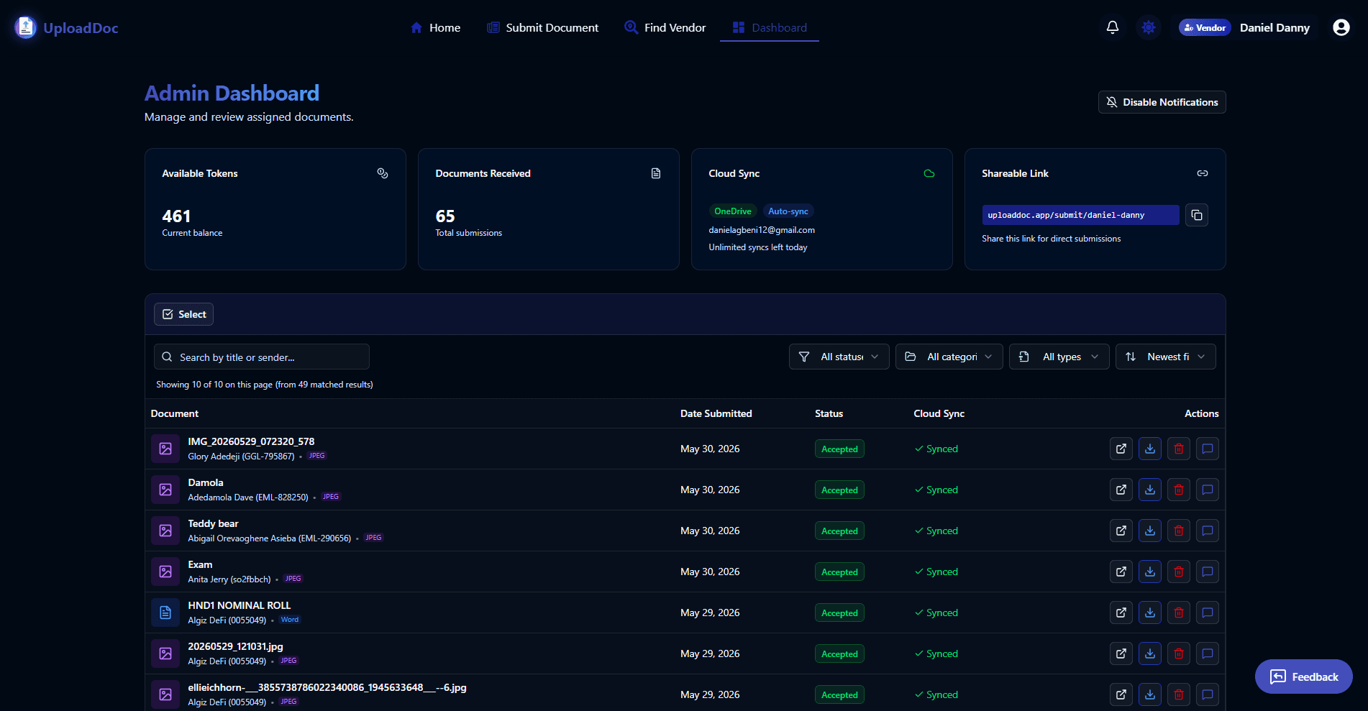Comment on Teddy bear document
The height and width of the screenshot is (711, 1368).
coord(1207,531)
